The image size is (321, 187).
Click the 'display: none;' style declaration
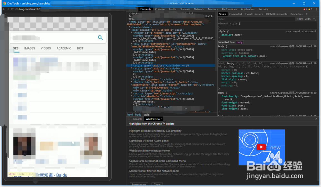point(231,35)
